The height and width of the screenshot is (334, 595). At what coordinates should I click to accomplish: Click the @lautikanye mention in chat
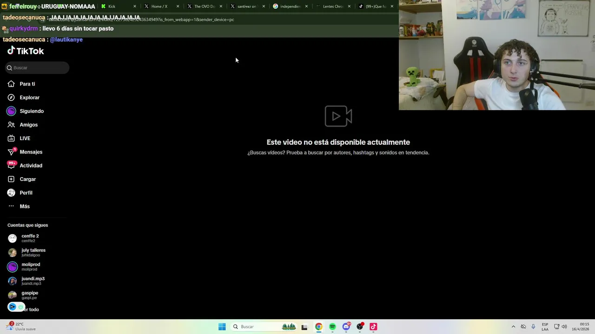66,39
